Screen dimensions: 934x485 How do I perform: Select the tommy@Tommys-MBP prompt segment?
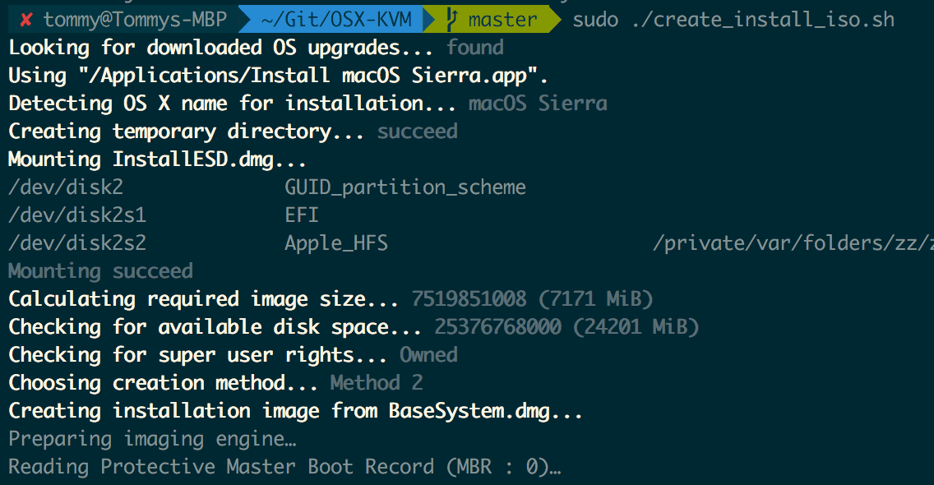(135, 20)
